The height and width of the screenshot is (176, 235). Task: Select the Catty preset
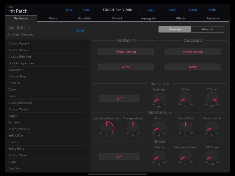click(x=47, y=90)
